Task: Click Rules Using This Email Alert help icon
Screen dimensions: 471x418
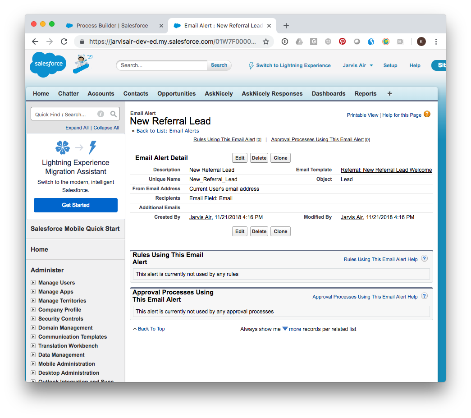Action: click(424, 258)
